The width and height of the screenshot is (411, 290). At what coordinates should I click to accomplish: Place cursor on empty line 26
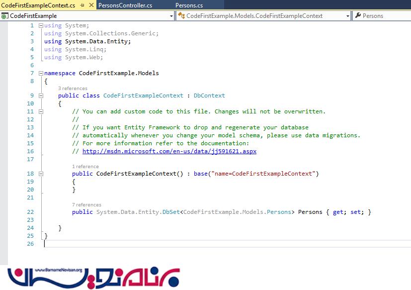(x=149, y=244)
